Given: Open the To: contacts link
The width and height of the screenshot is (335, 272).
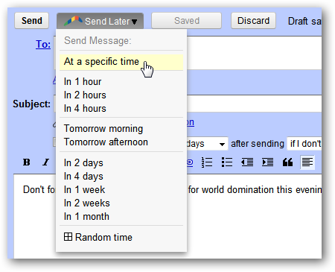Looking at the screenshot, I should tap(43, 45).
